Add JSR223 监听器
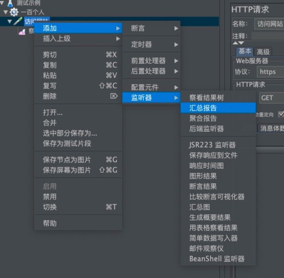 (x=218, y=145)
